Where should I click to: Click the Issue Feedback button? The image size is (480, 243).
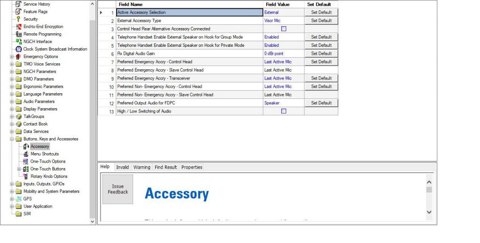(118, 189)
